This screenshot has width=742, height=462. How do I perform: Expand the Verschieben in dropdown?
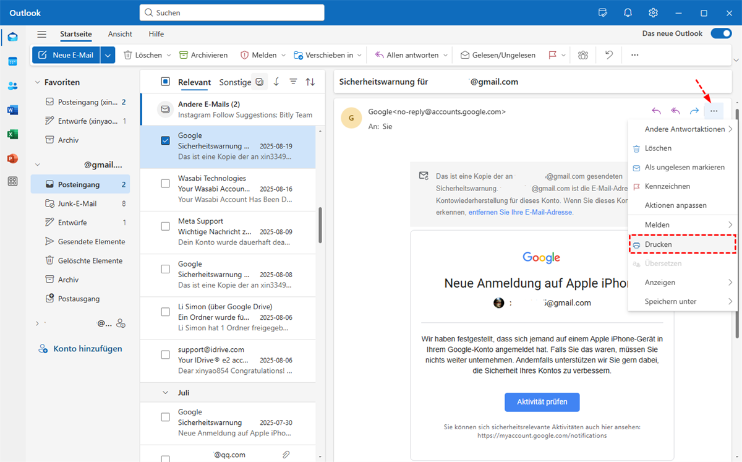point(359,55)
